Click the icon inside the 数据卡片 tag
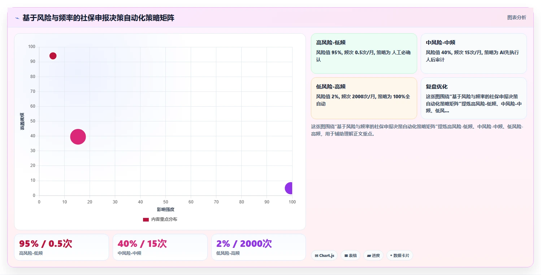The height and width of the screenshot is (275, 541). [391, 255]
